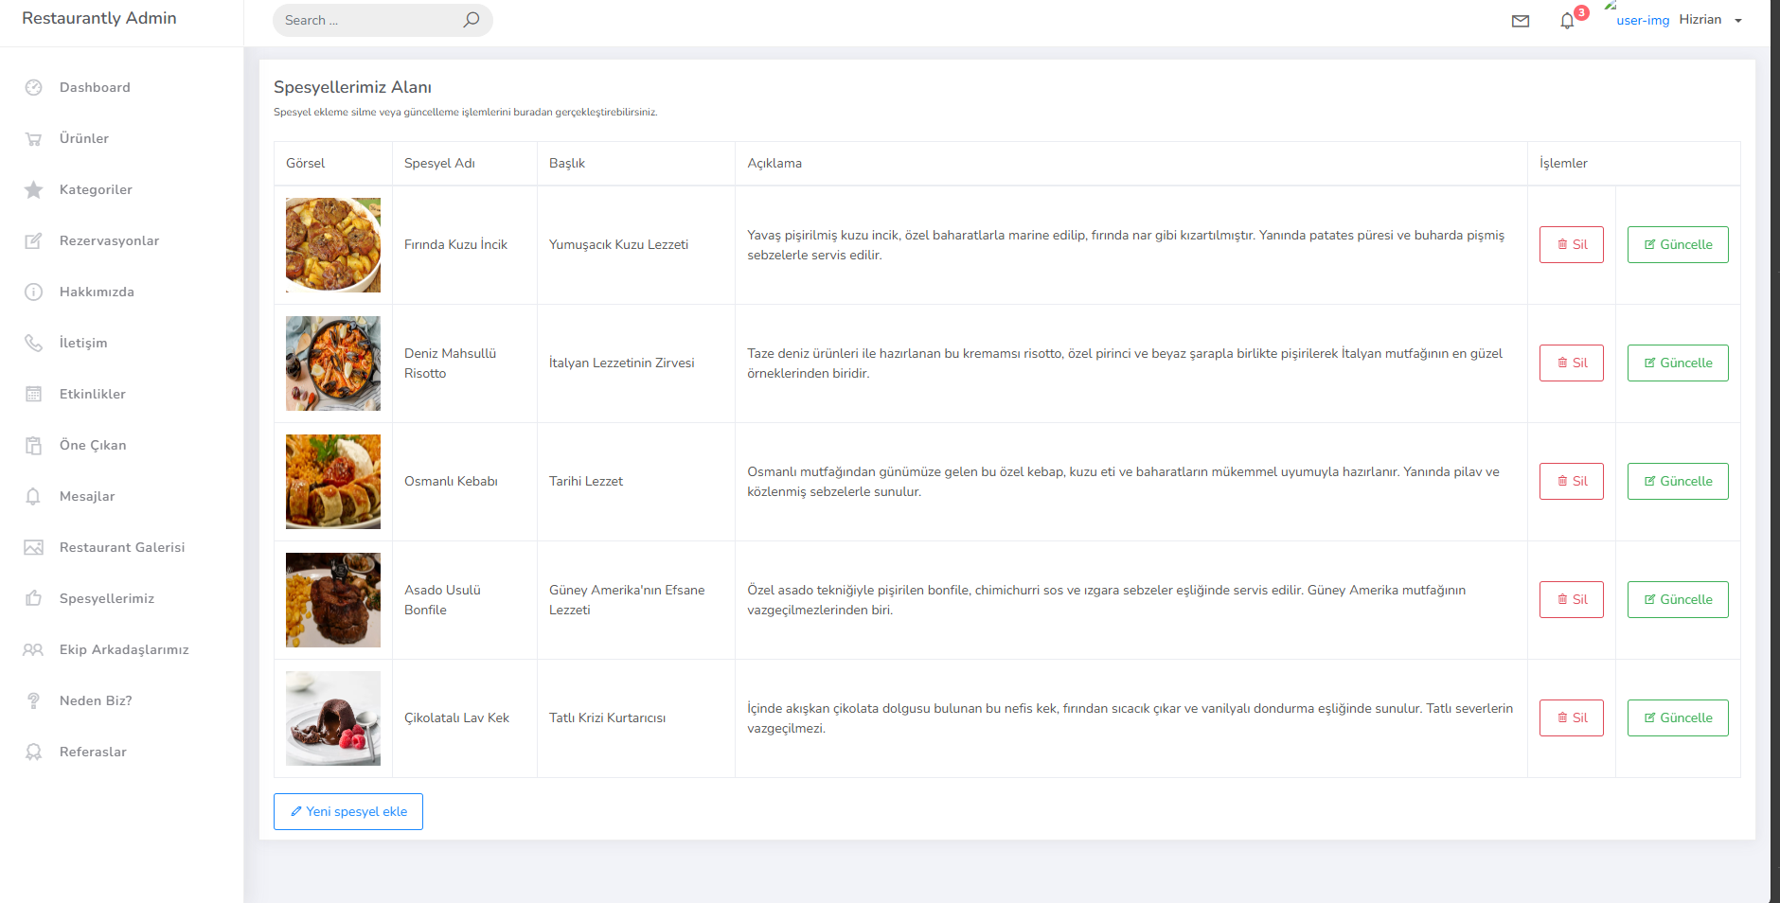Click the Deniz Mahsullü Risotto thumbnail image

(x=333, y=363)
